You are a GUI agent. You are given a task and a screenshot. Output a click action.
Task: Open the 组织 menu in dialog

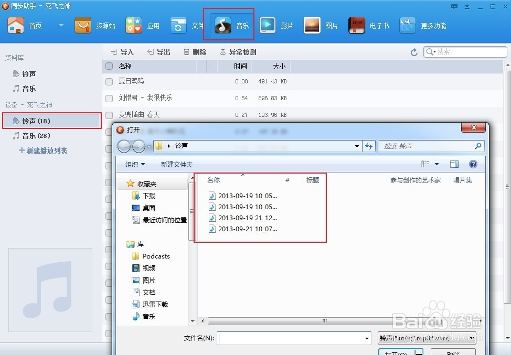[134, 164]
